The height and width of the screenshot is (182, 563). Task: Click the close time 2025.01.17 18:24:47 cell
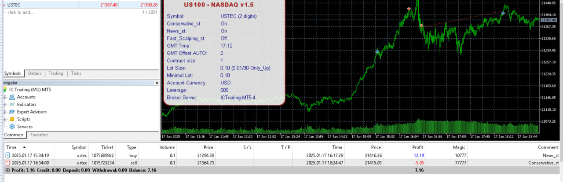(x=325, y=163)
